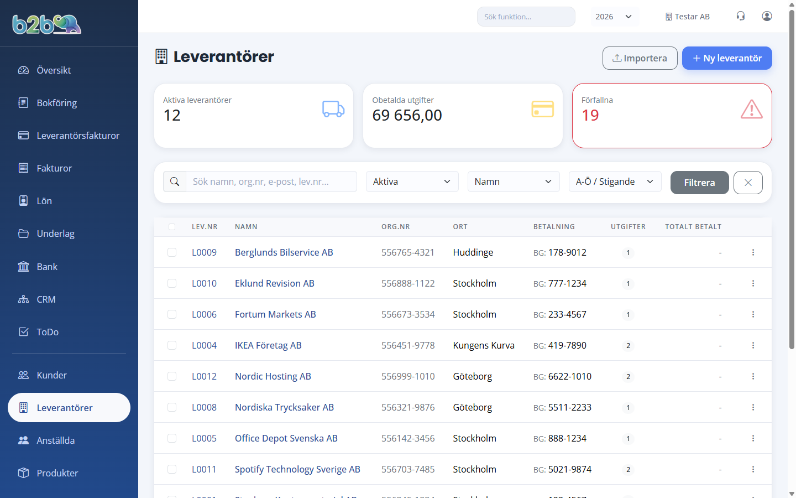Click the Fakturor sidebar icon
The image size is (796, 498).
point(23,168)
